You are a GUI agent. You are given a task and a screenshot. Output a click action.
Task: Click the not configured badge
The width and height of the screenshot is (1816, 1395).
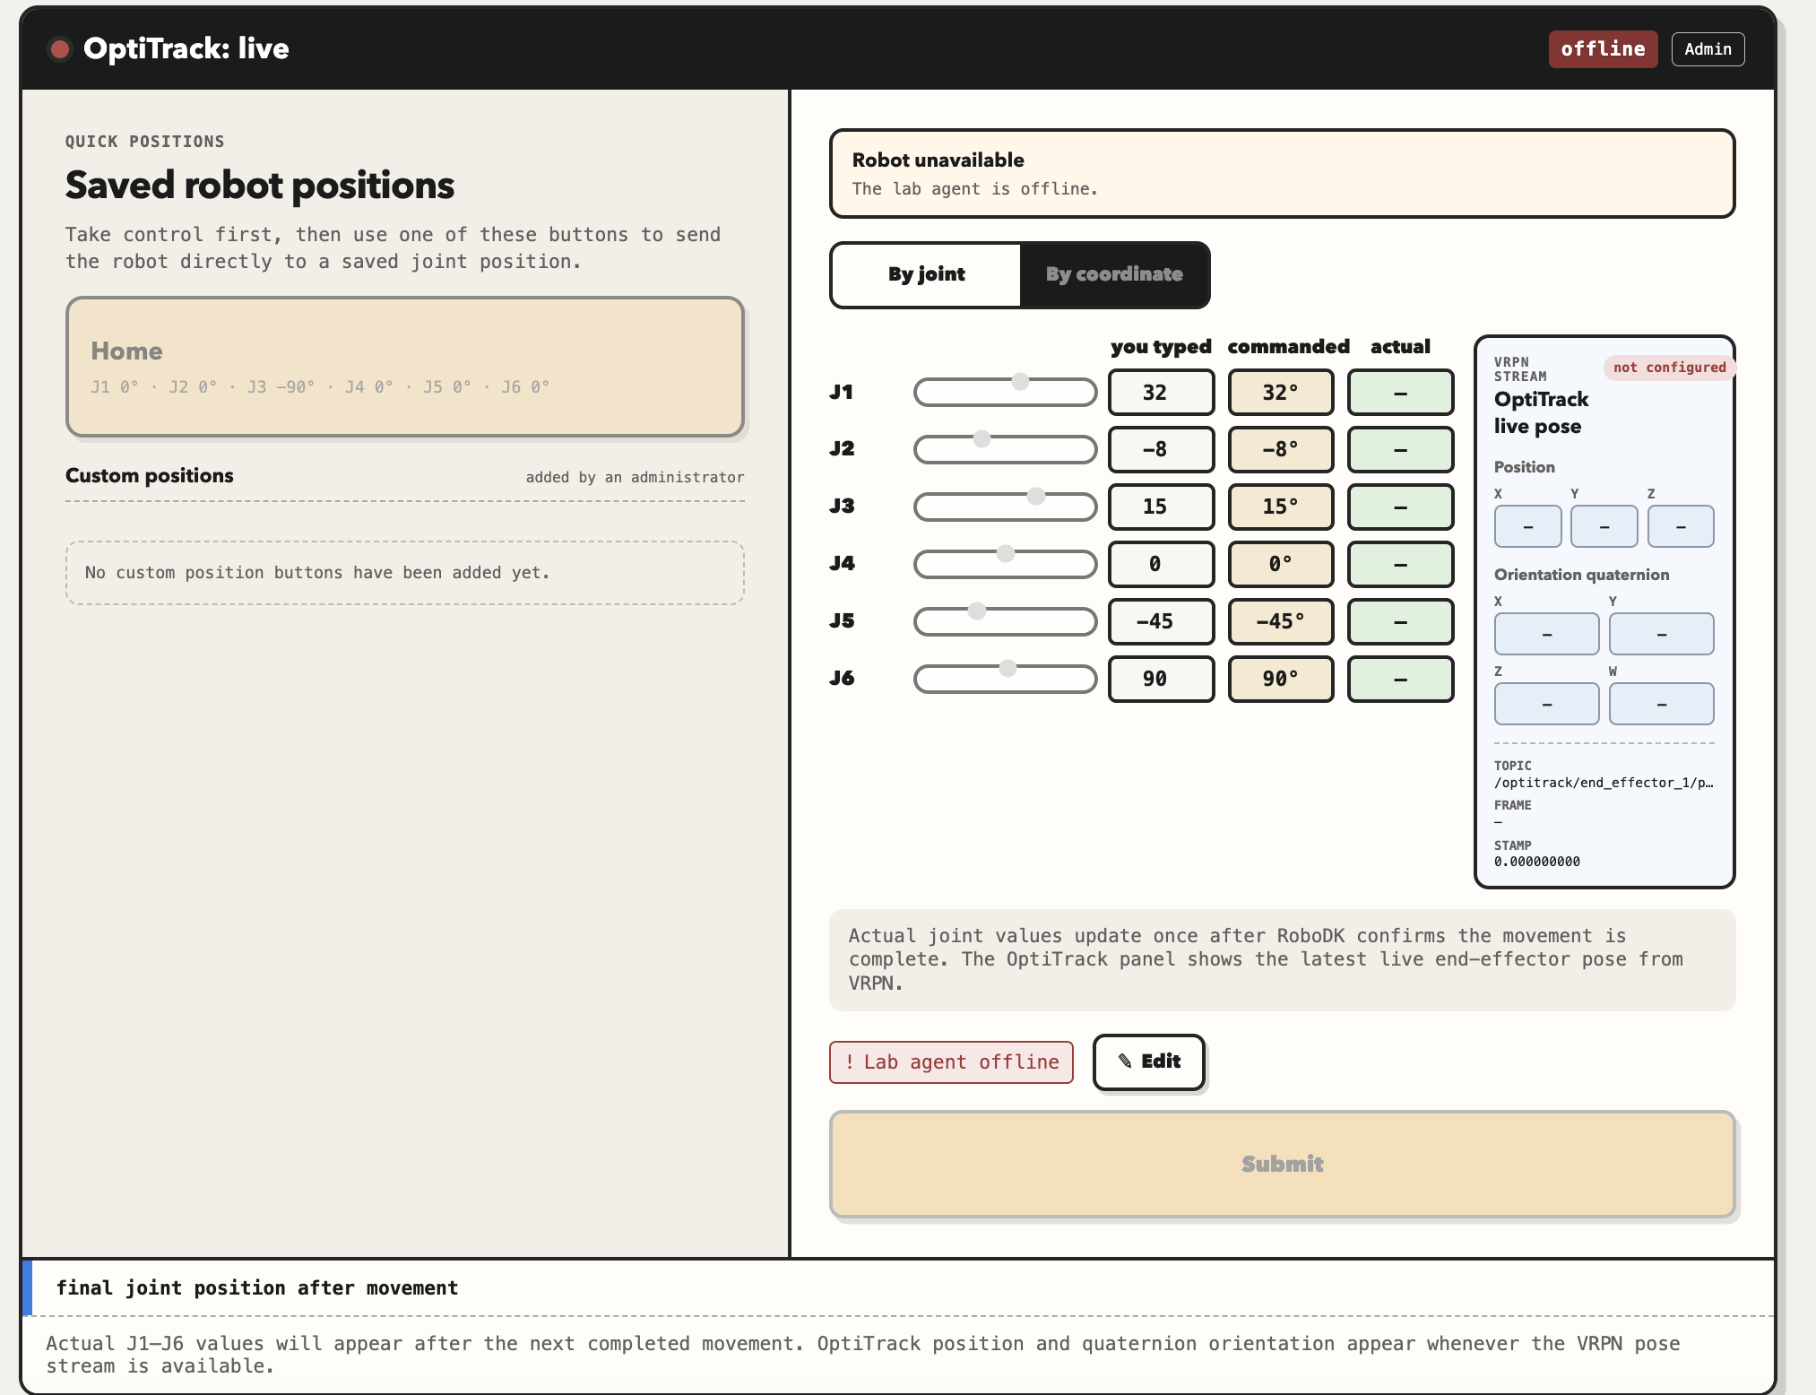[1669, 368]
